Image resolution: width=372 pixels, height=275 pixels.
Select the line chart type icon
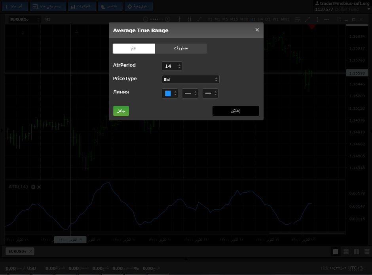(199, 19)
